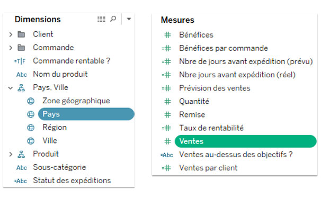Screen dimensions: 321x198
Task: Collapse the Pays, Ville hierarchy
Action: [11, 88]
